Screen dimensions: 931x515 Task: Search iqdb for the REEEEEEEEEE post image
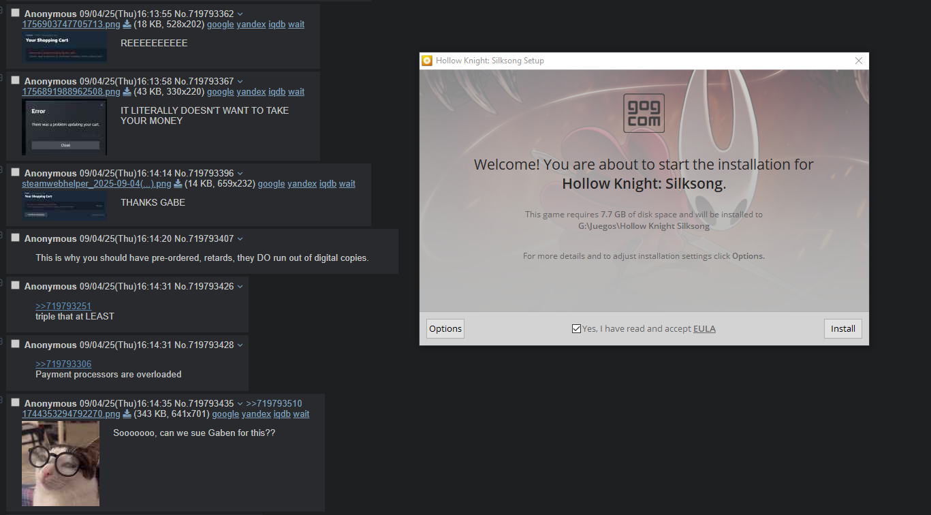coord(277,25)
